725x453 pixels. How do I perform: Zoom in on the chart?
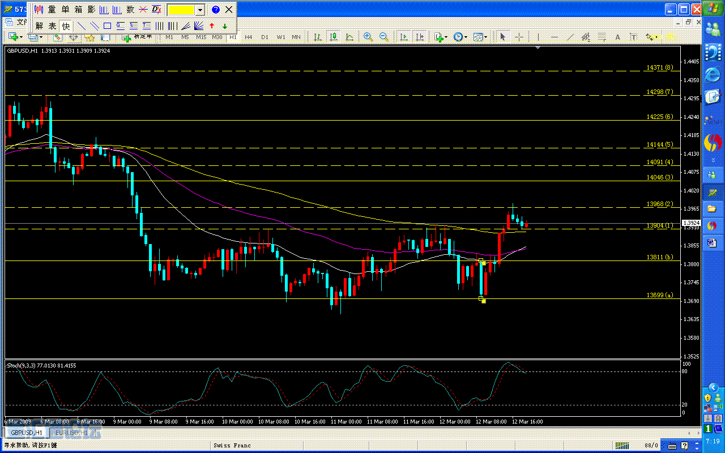pyautogui.click(x=368, y=37)
